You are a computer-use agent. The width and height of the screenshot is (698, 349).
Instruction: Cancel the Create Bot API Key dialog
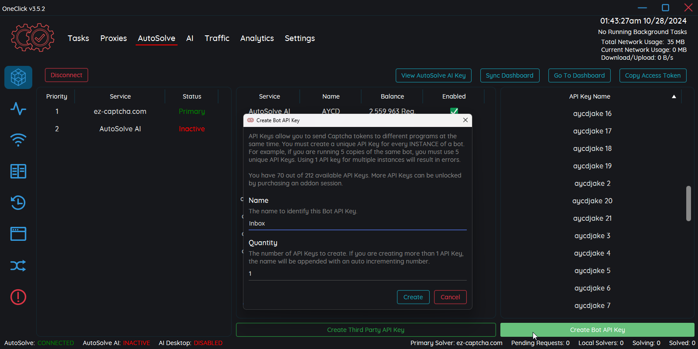450,297
